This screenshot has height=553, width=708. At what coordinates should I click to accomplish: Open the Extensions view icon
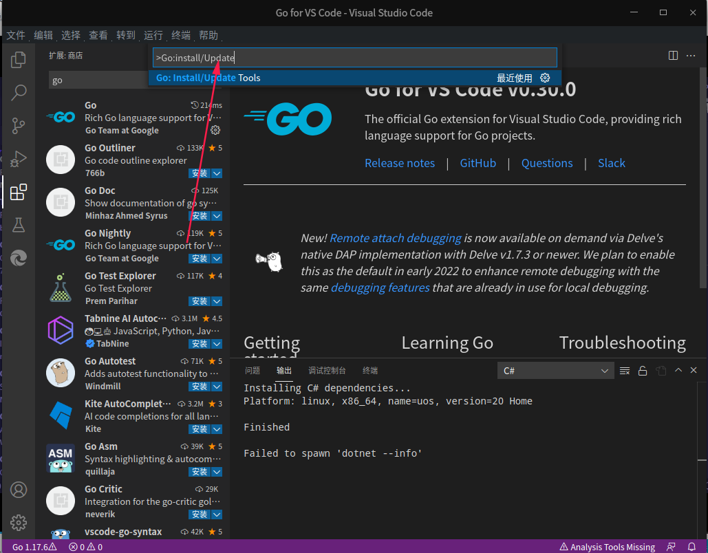click(18, 192)
